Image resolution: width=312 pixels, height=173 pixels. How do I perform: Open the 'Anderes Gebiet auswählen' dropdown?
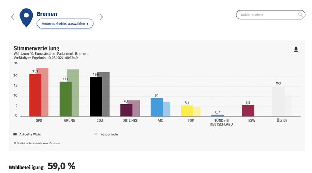click(x=65, y=24)
